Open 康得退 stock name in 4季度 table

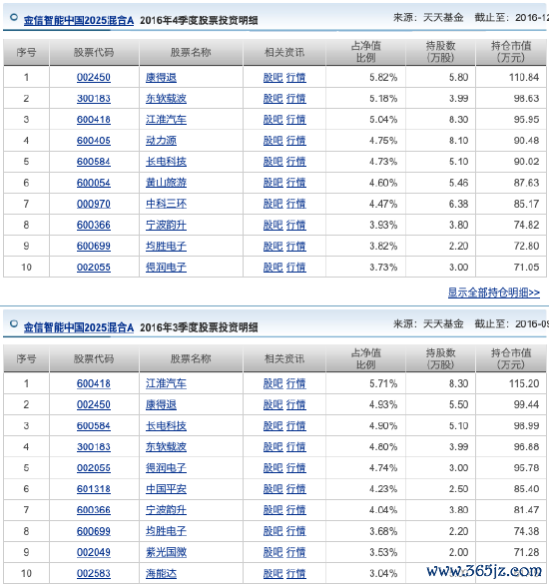pyautogui.click(x=161, y=77)
